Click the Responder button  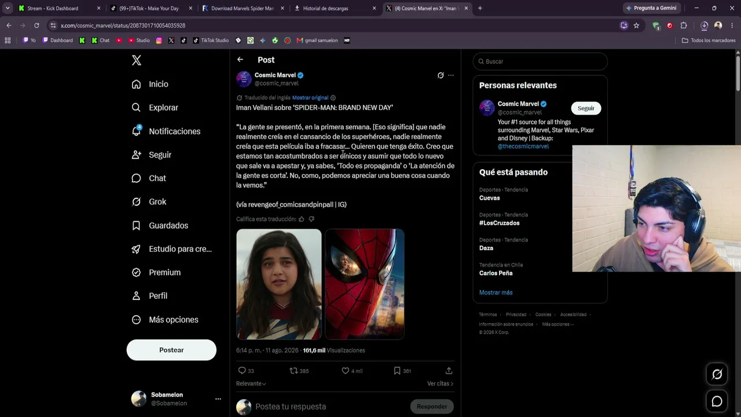click(x=432, y=407)
